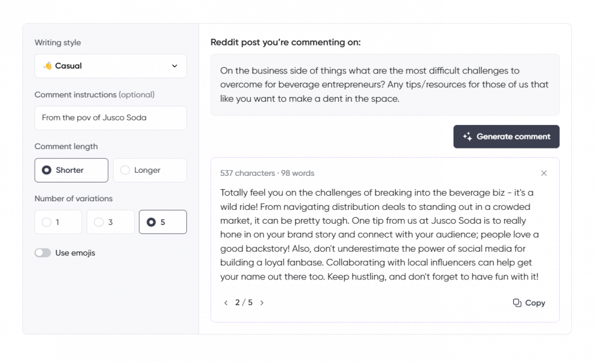Select the Shorter comment length tab
Viewport: 595px width, 362px height.
click(71, 170)
